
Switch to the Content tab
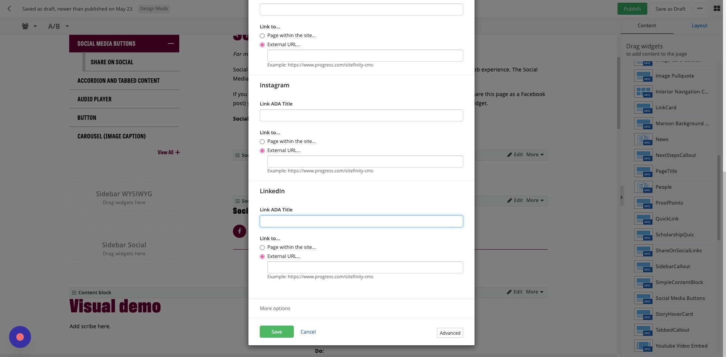click(647, 25)
